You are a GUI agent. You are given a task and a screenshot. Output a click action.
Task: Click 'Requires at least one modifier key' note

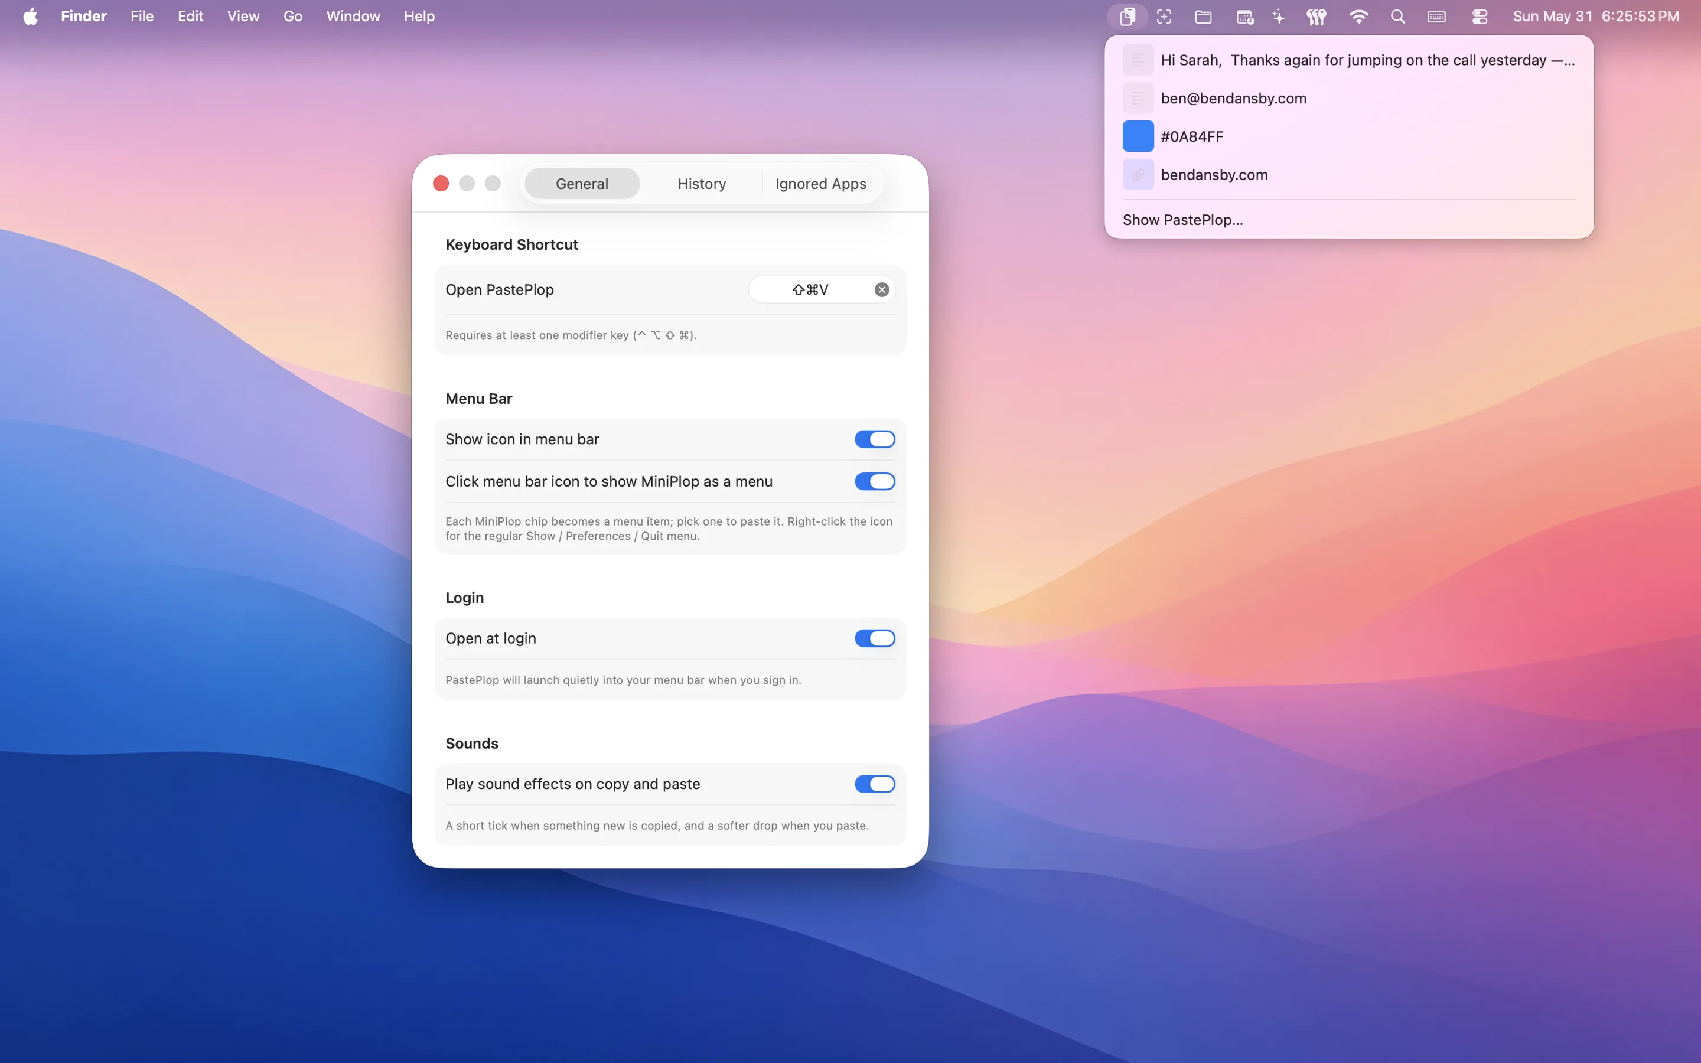coord(571,335)
